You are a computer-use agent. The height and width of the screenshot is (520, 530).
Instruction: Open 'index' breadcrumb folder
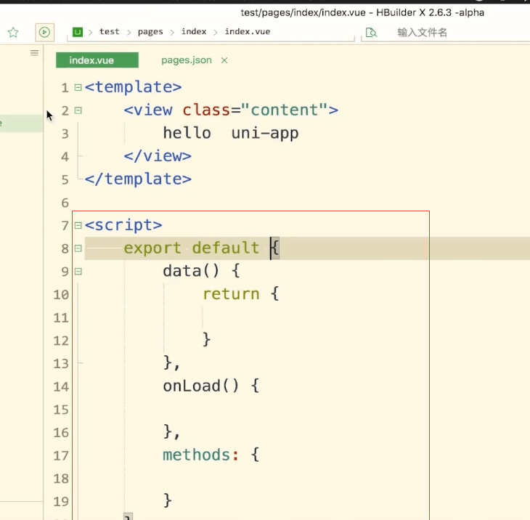coord(194,32)
